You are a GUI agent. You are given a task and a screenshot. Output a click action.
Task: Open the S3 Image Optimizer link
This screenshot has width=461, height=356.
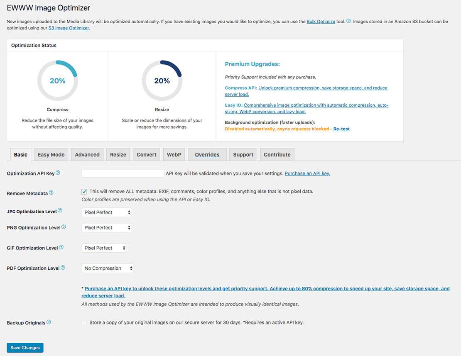tap(69, 28)
